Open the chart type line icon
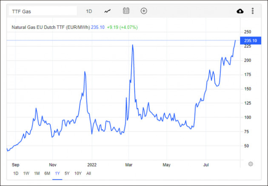This screenshot has height=186, width=268. coord(108,11)
